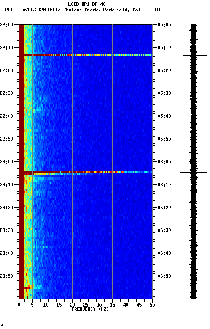The height and width of the screenshot is (329, 210).
Task: Select the 22:30 PDT time label
Action: [6, 93]
